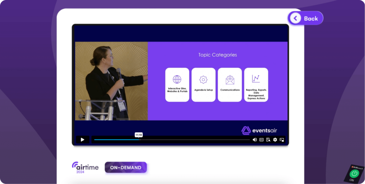Viewport: 365px width, 184px height.
Task: Toggle closed captions CC button
Action: click(261, 140)
